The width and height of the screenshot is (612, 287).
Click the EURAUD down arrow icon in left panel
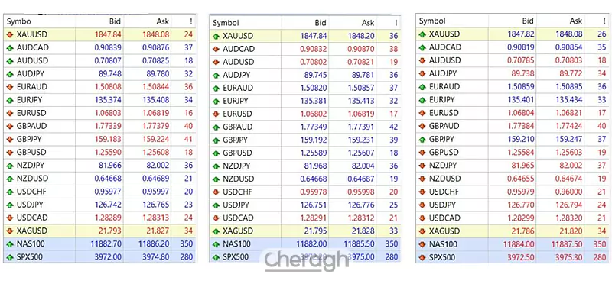click(x=10, y=87)
